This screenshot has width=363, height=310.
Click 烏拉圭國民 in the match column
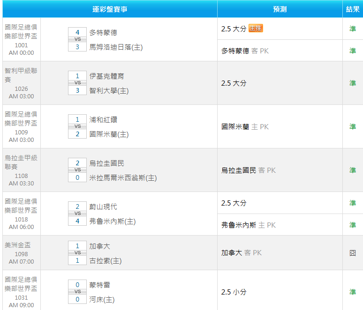[x=107, y=163]
